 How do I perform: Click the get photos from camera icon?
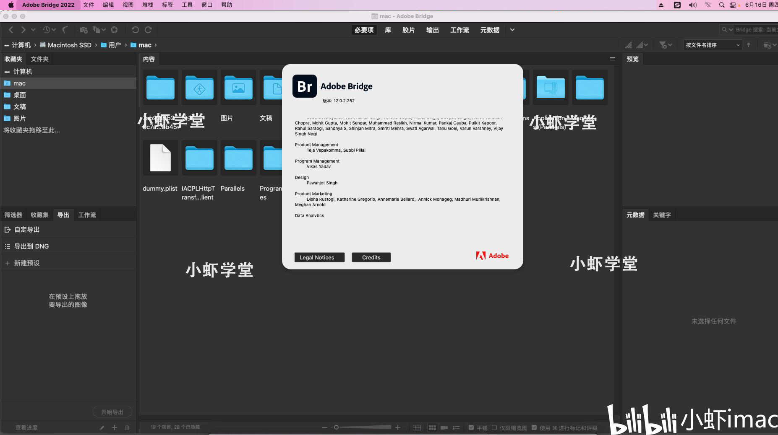click(84, 29)
